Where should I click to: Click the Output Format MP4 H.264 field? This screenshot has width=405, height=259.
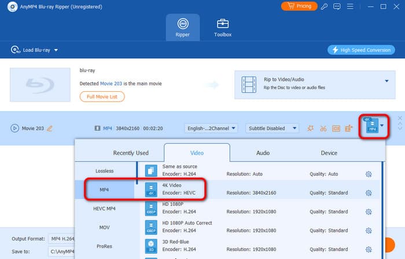coord(62,239)
